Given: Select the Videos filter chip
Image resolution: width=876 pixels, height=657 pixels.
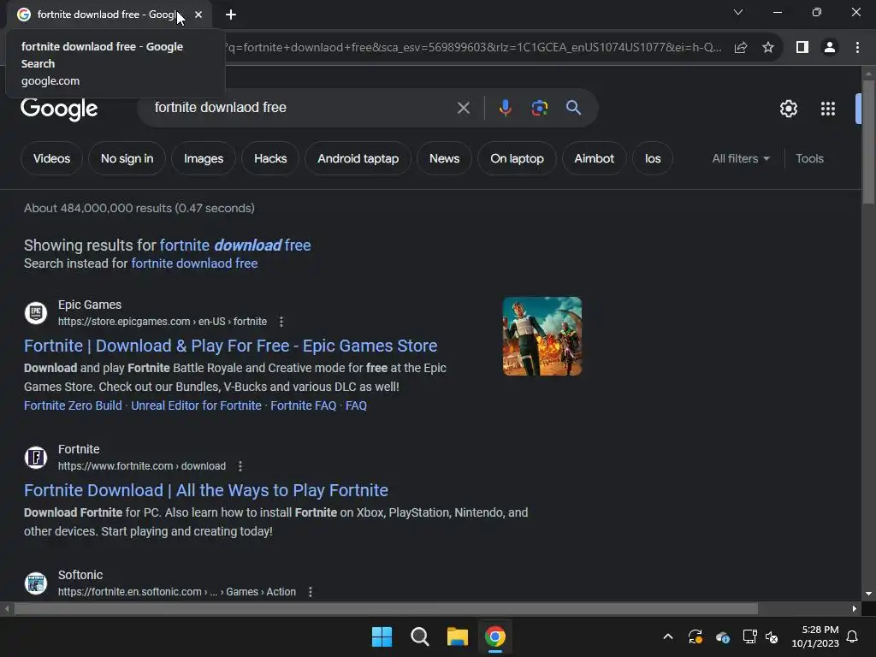Looking at the screenshot, I should [x=51, y=158].
